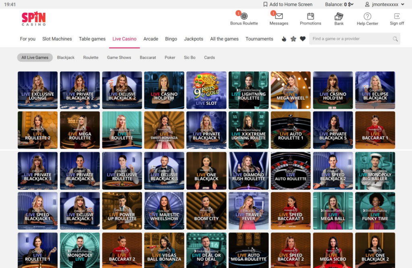Show hot games via flame icon

[x=284, y=39]
